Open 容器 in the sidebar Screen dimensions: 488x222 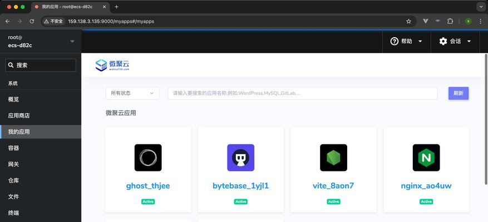point(41,148)
